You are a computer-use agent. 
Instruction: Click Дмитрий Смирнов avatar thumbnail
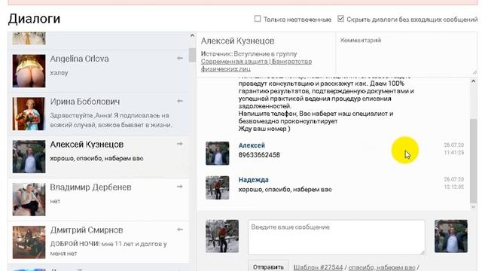[x=29, y=242]
